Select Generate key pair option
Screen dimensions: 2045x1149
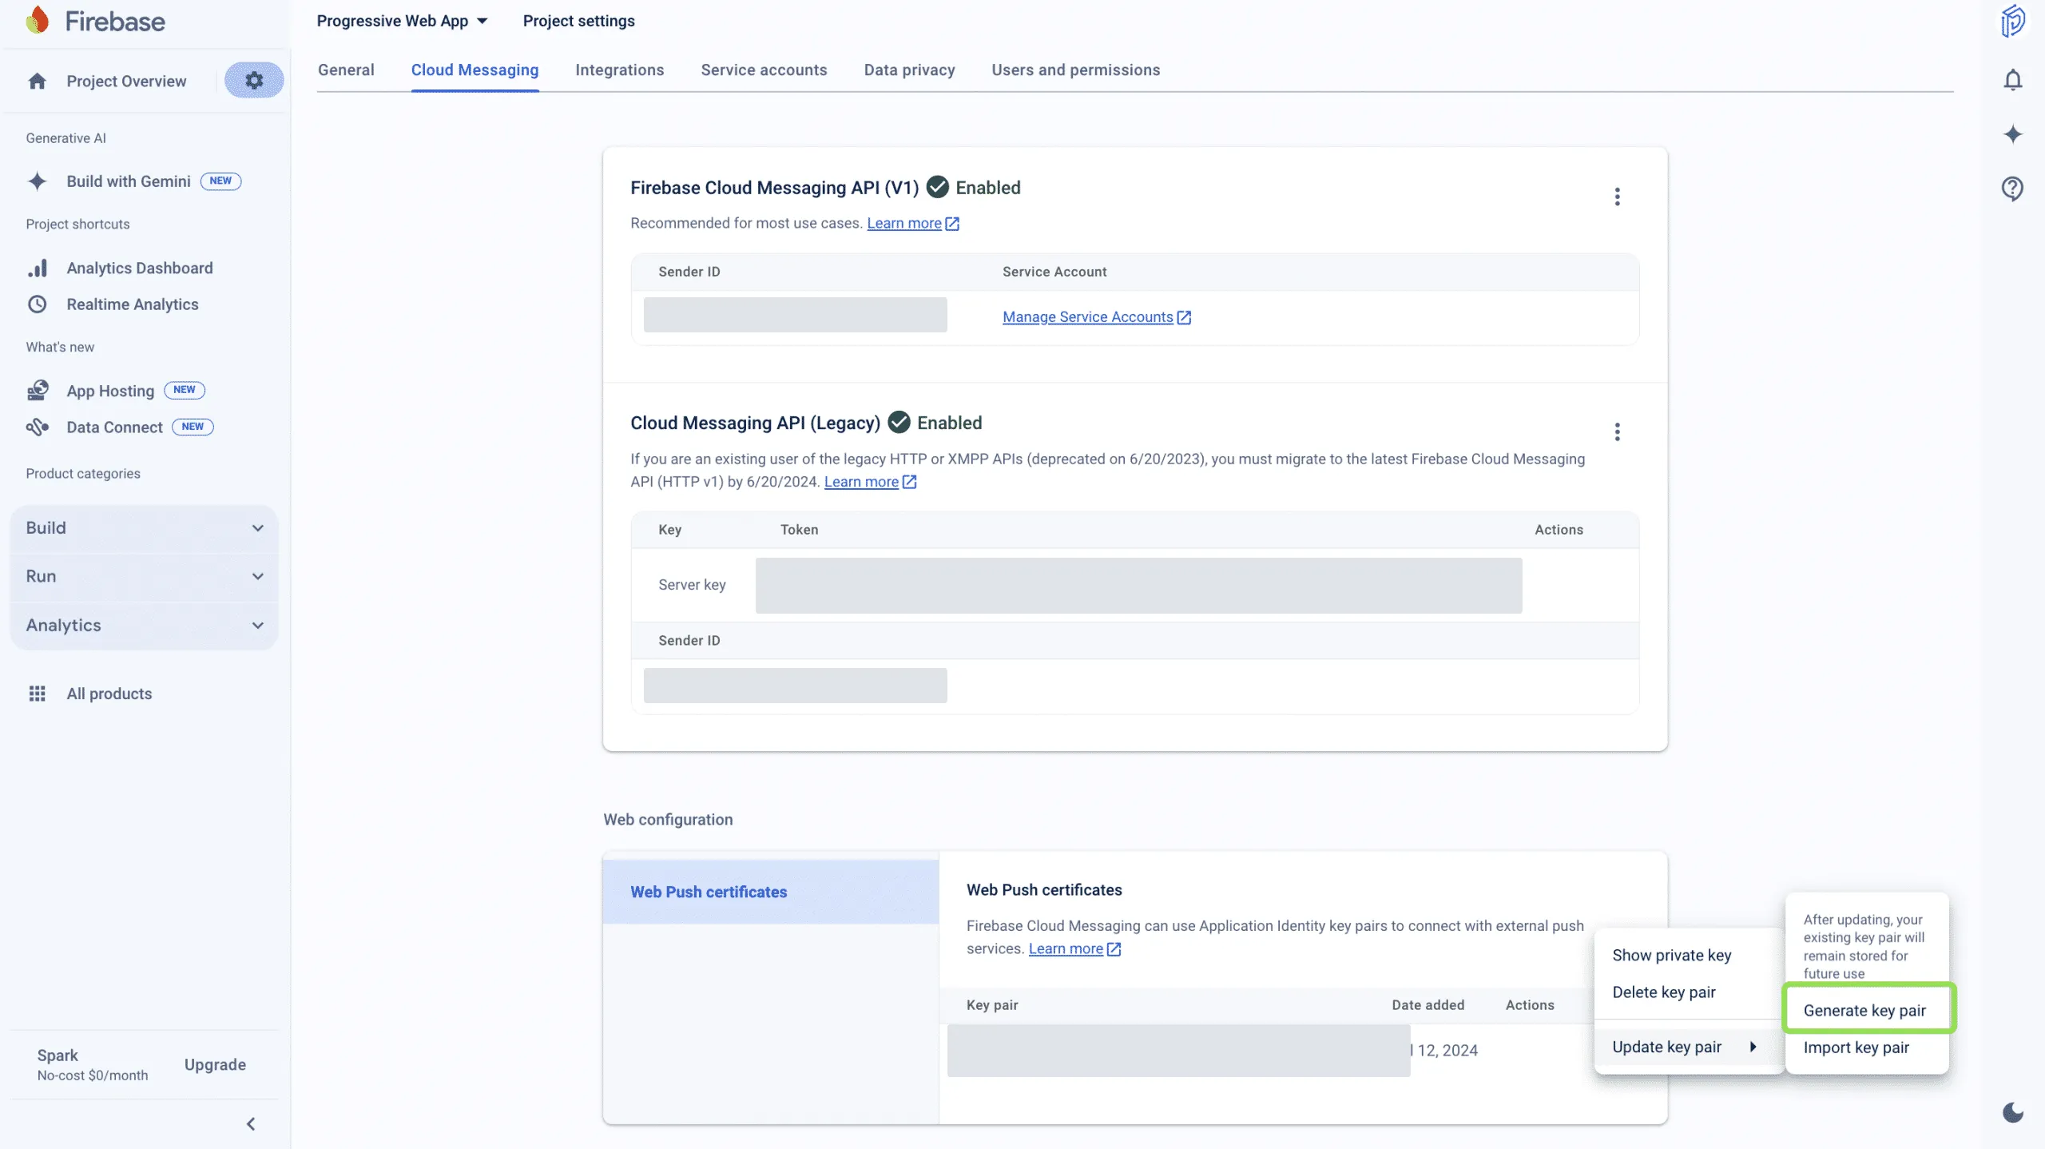(x=1868, y=1011)
